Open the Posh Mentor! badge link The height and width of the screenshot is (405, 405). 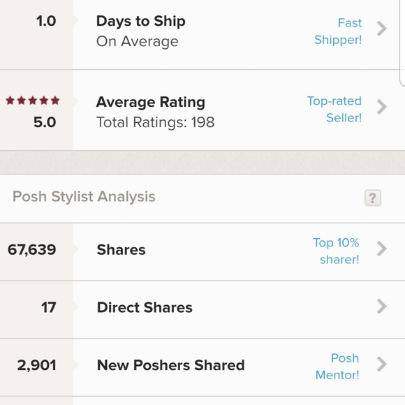pos(337,367)
